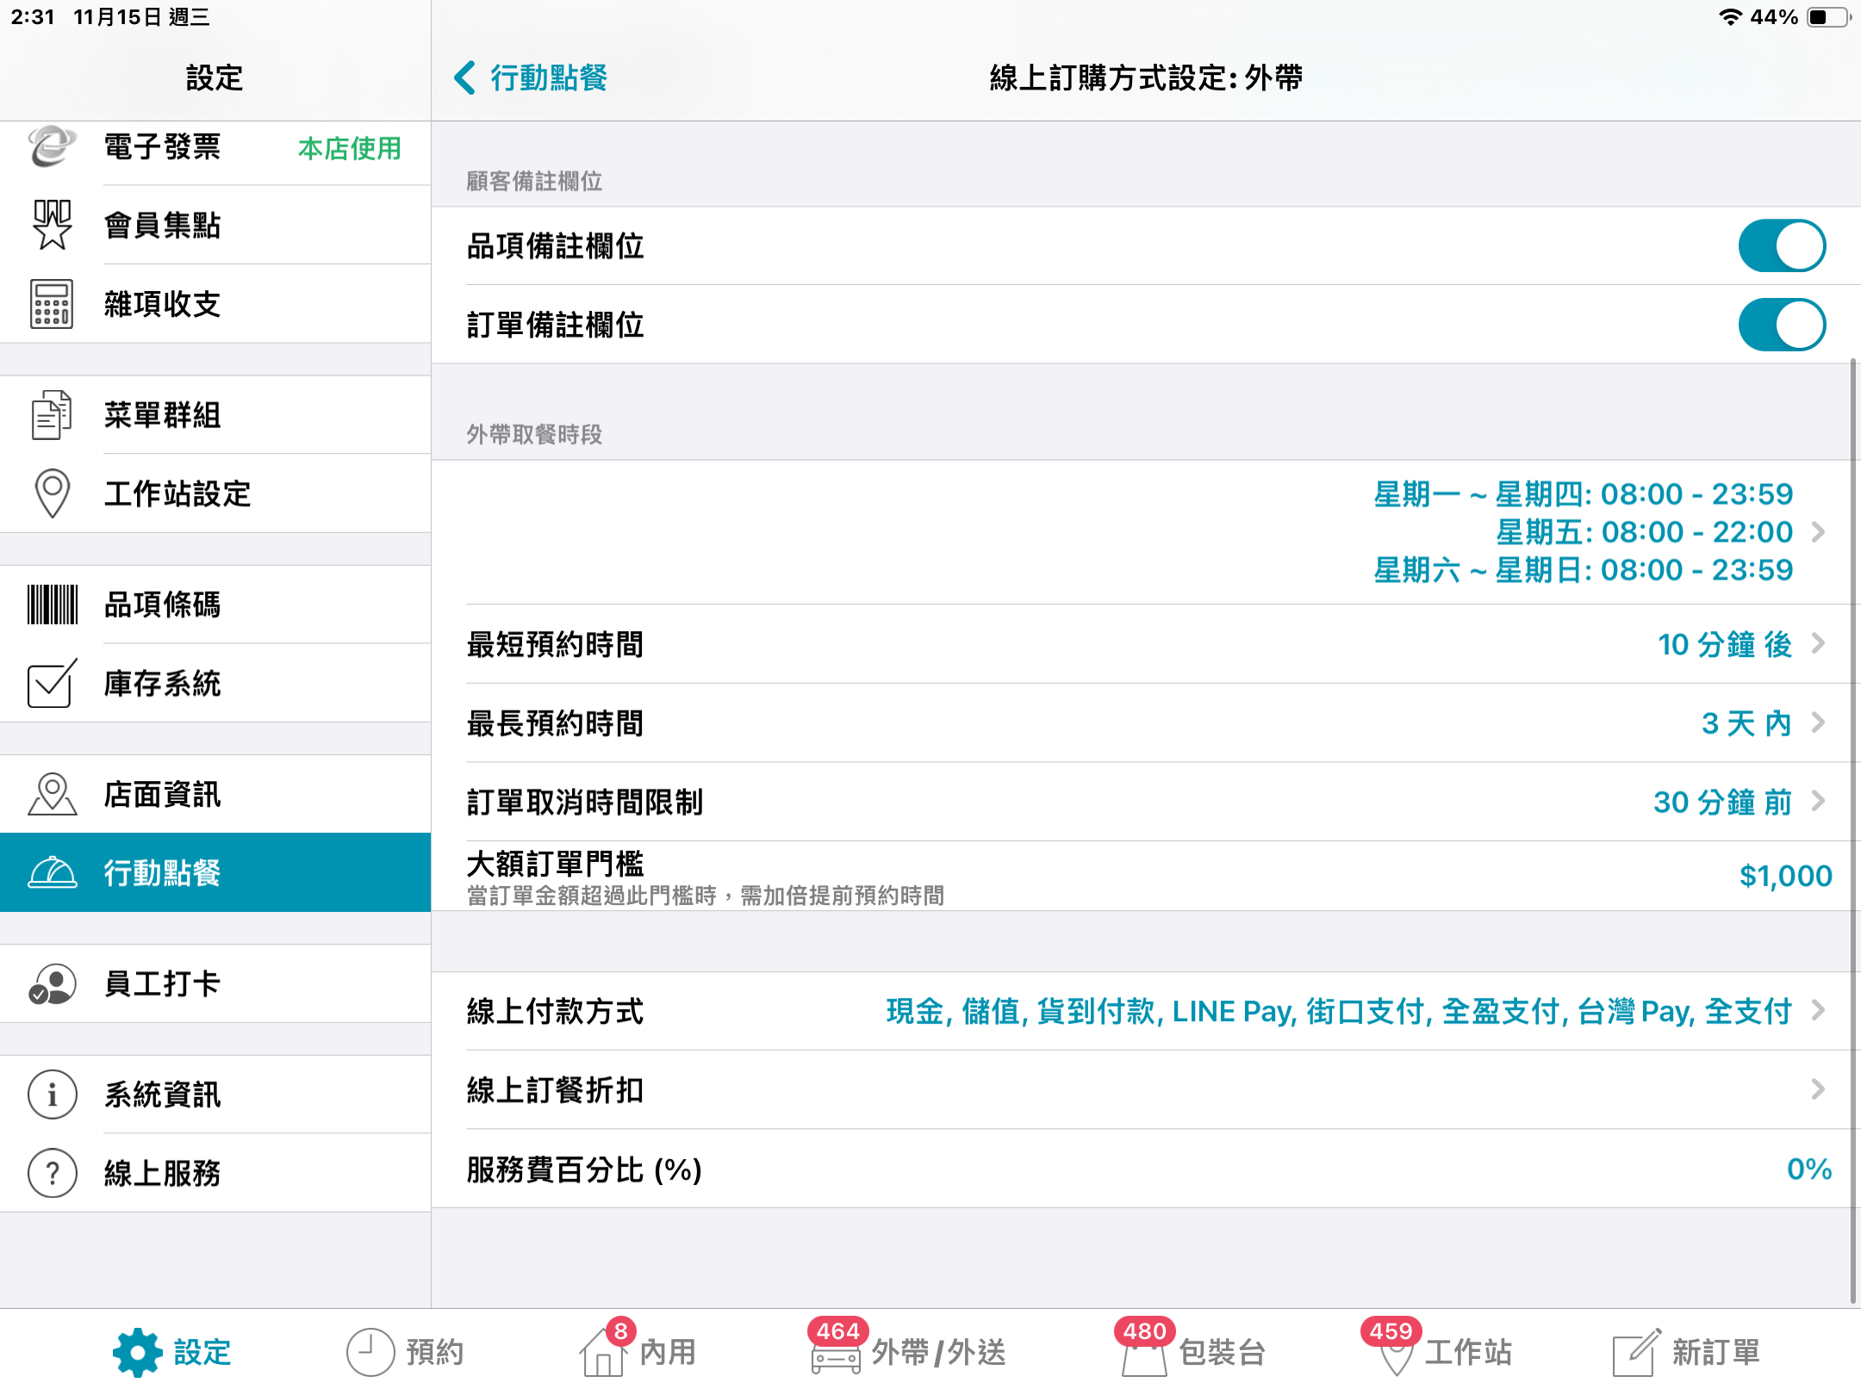This screenshot has width=1861, height=1395.
Task: Expand the 外帶取餐時段 schedule row
Action: coord(1146,532)
